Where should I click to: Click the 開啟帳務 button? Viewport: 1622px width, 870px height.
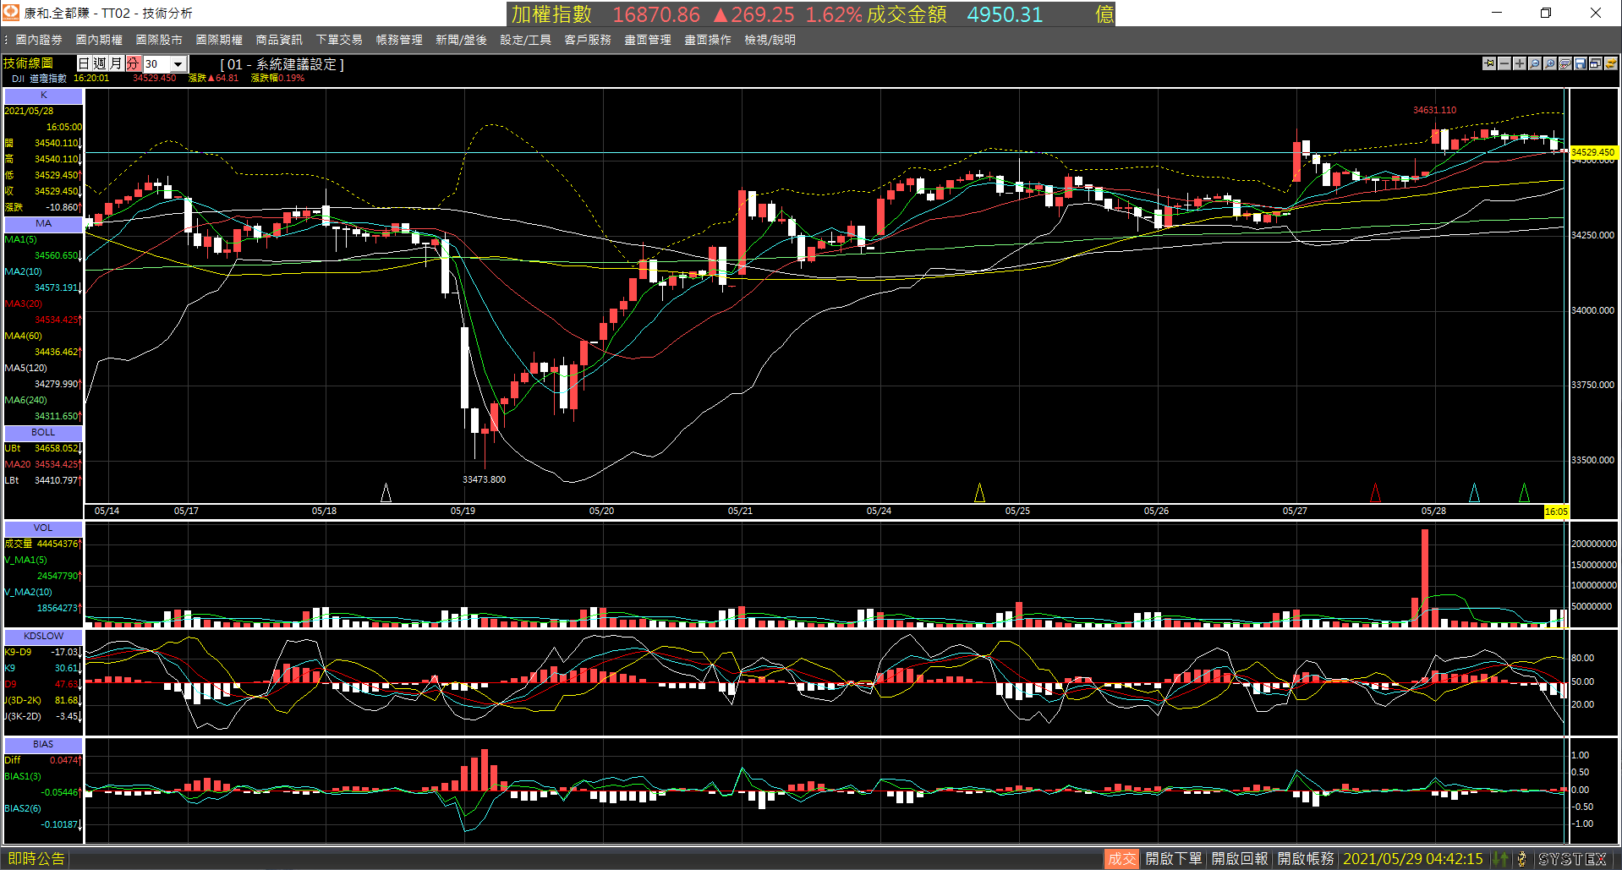click(1306, 859)
